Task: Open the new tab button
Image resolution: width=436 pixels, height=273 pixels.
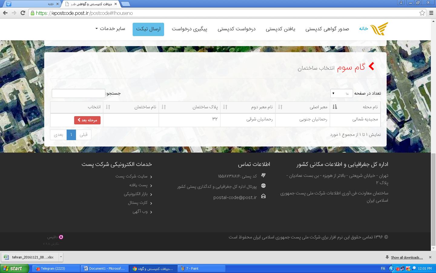Action: pyautogui.click(x=125, y=4)
